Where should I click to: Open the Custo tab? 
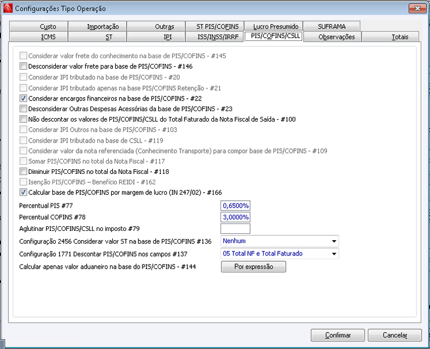[38, 26]
